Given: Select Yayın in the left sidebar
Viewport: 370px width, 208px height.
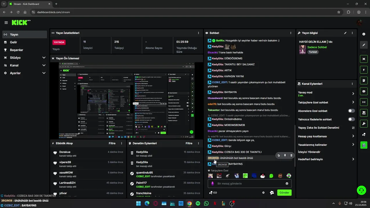Looking at the screenshot, I should tap(25, 34).
